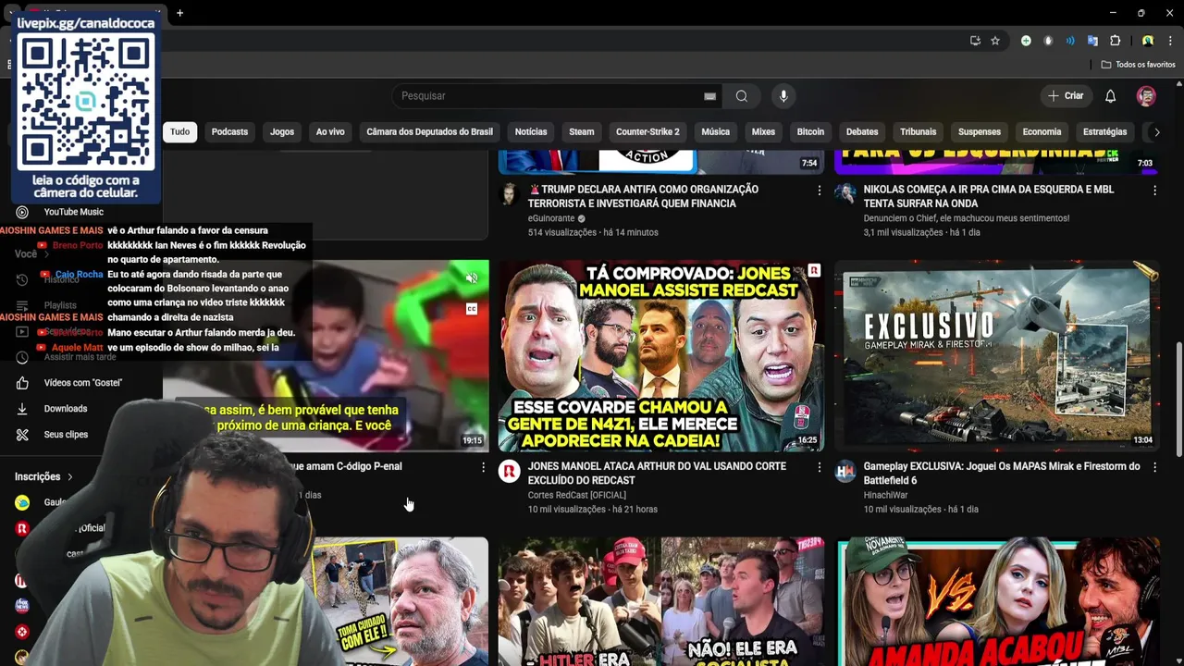Open browser extensions puzzle icon
The width and height of the screenshot is (1184, 666).
click(1116, 41)
